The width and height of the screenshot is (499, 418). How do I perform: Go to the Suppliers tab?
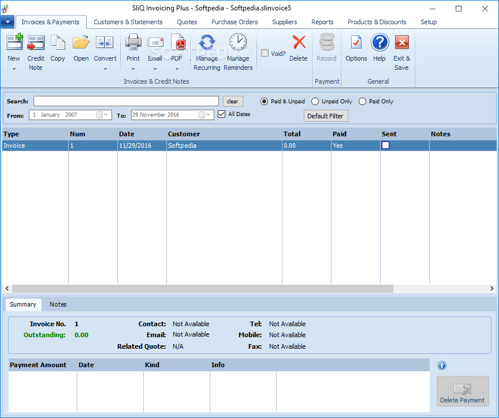click(x=285, y=22)
